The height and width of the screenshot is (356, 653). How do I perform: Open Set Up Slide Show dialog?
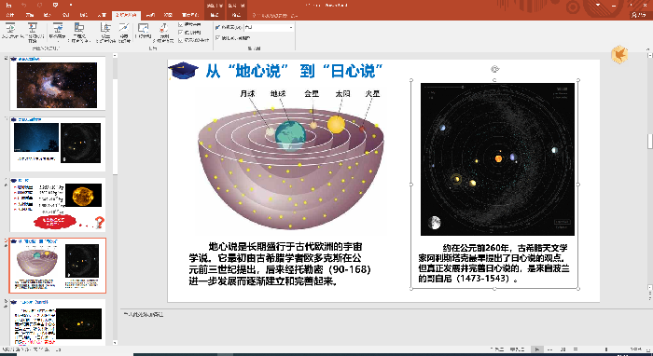(x=105, y=32)
